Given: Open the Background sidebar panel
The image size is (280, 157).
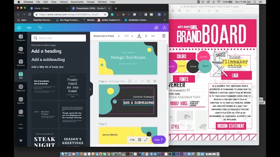Looking at the screenshot, I should pos(21,88).
